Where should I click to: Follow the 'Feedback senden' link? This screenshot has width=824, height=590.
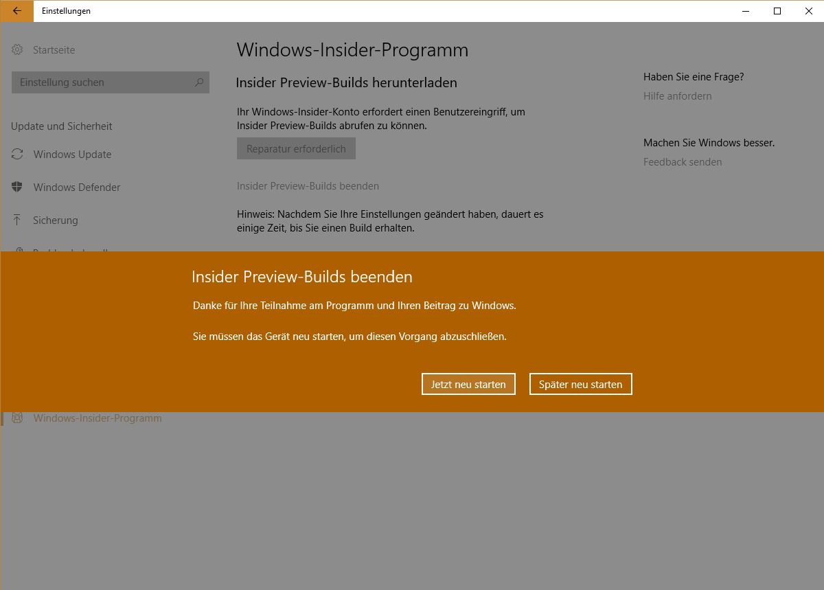[683, 162]
